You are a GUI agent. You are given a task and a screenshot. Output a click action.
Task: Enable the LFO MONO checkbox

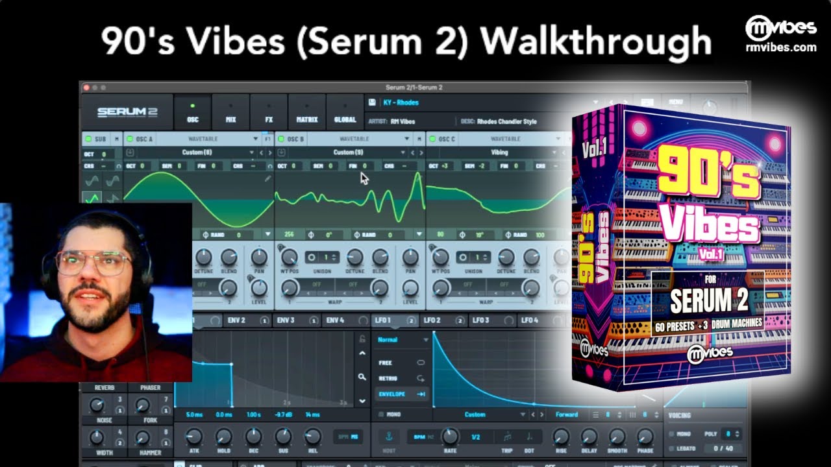tap(380, 414)
